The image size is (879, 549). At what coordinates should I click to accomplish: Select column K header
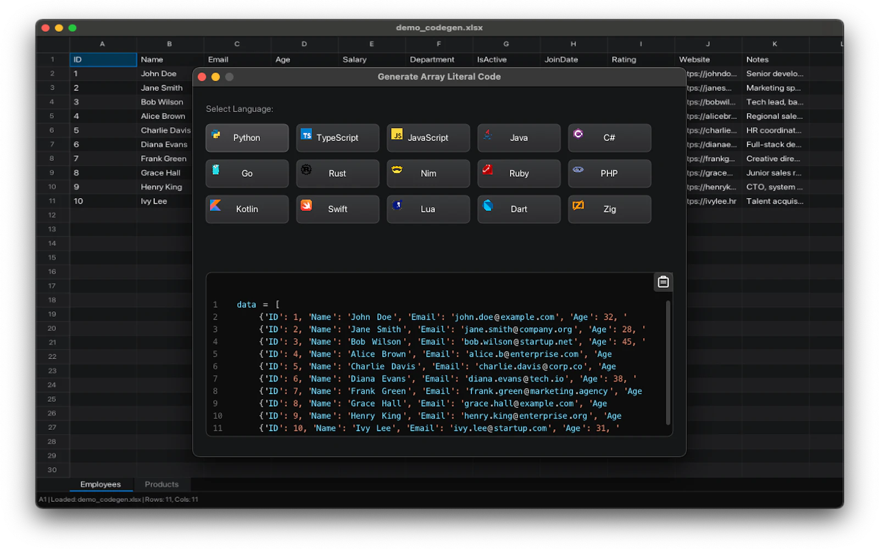tap(775, 44)
